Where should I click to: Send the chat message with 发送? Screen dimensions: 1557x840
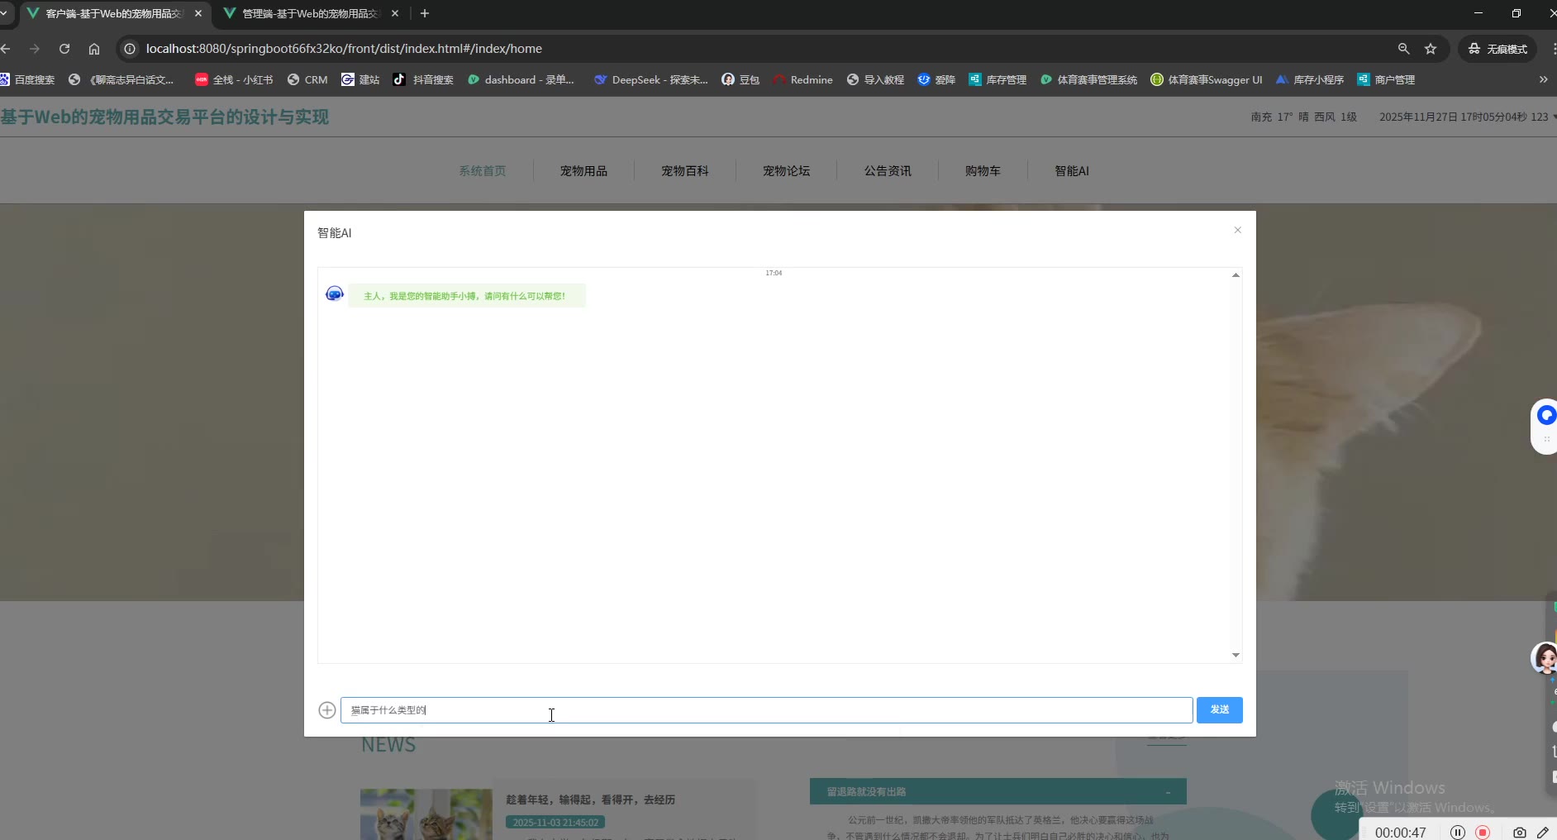click(1219, 710)
